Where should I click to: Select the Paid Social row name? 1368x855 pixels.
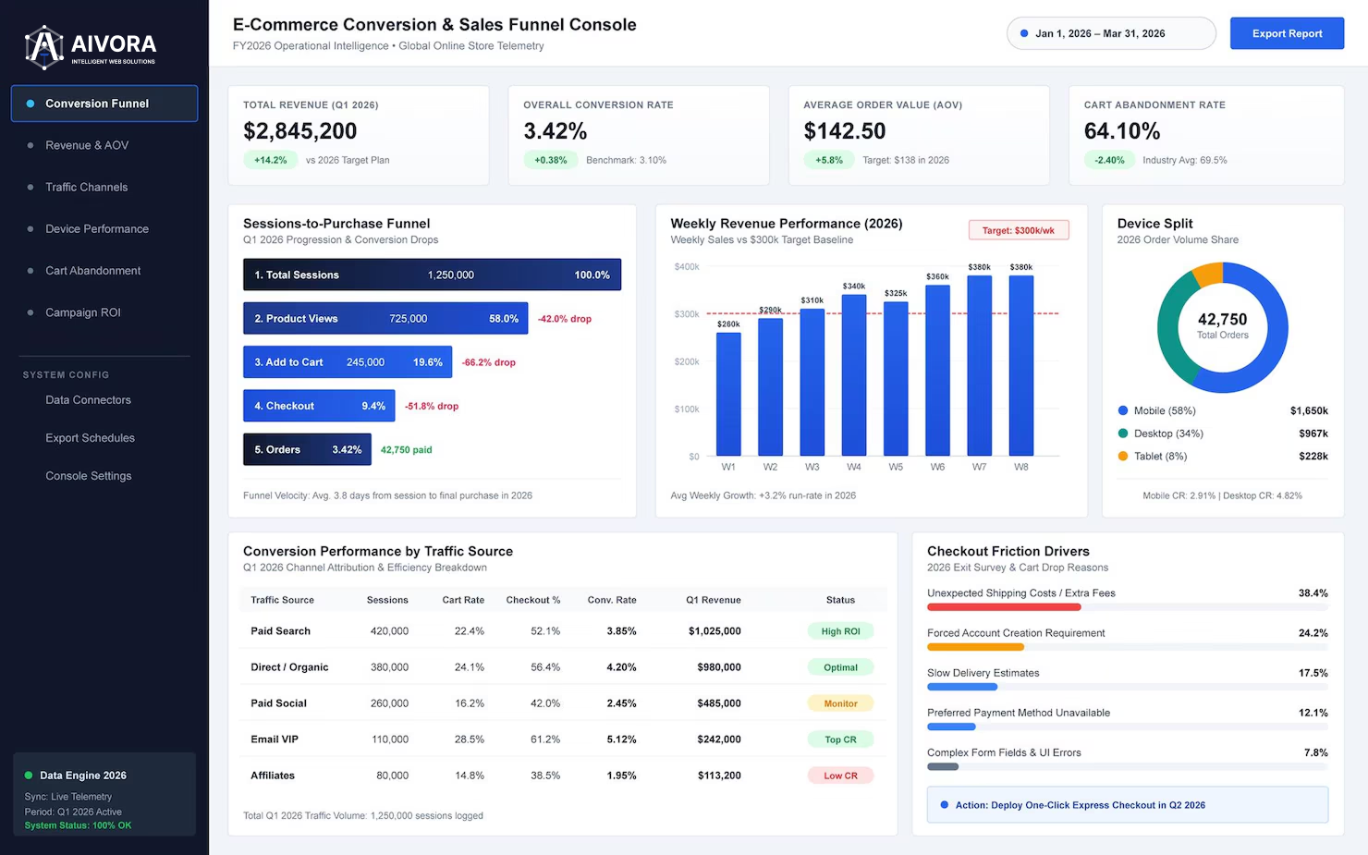278,703
